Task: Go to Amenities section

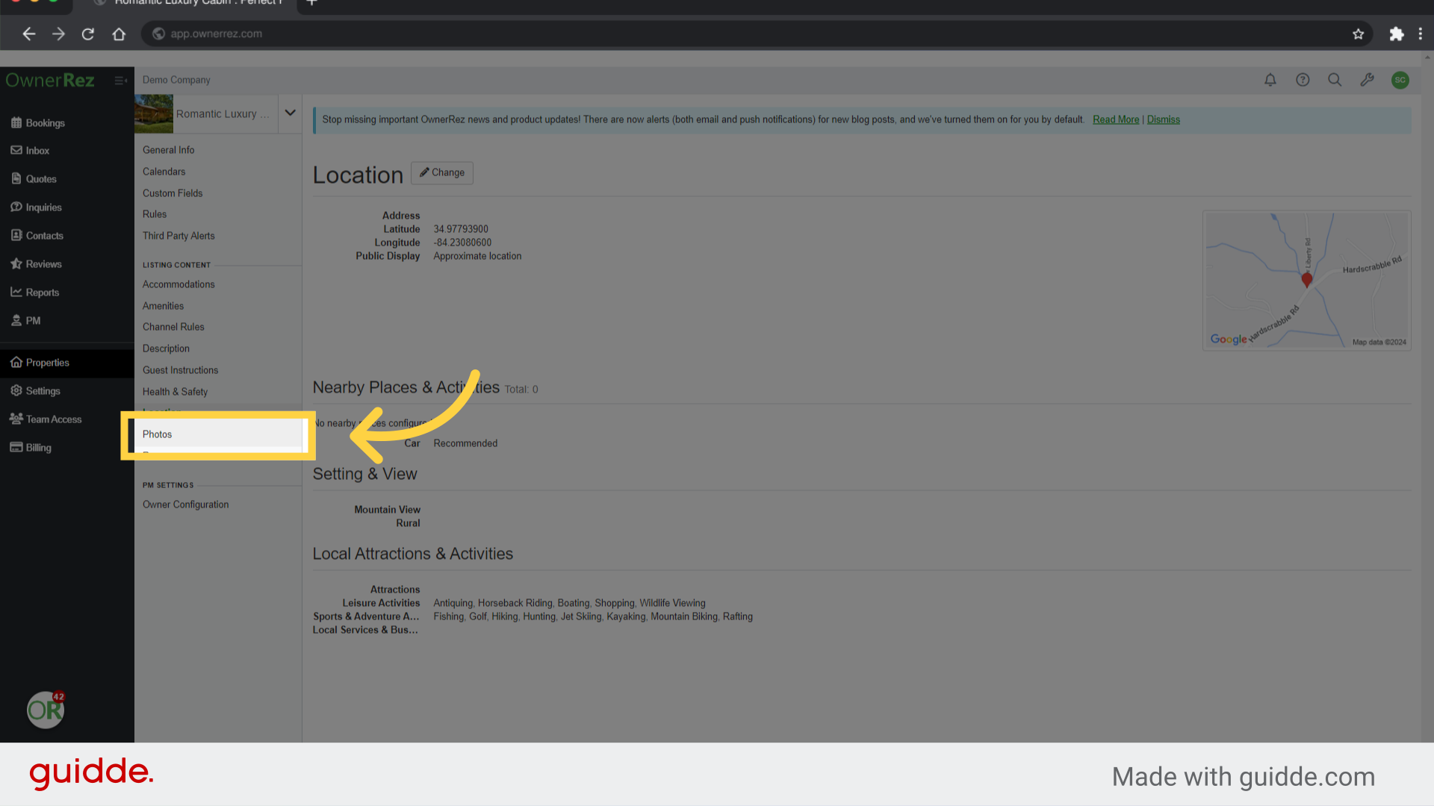Action: (x=163, y=306)
